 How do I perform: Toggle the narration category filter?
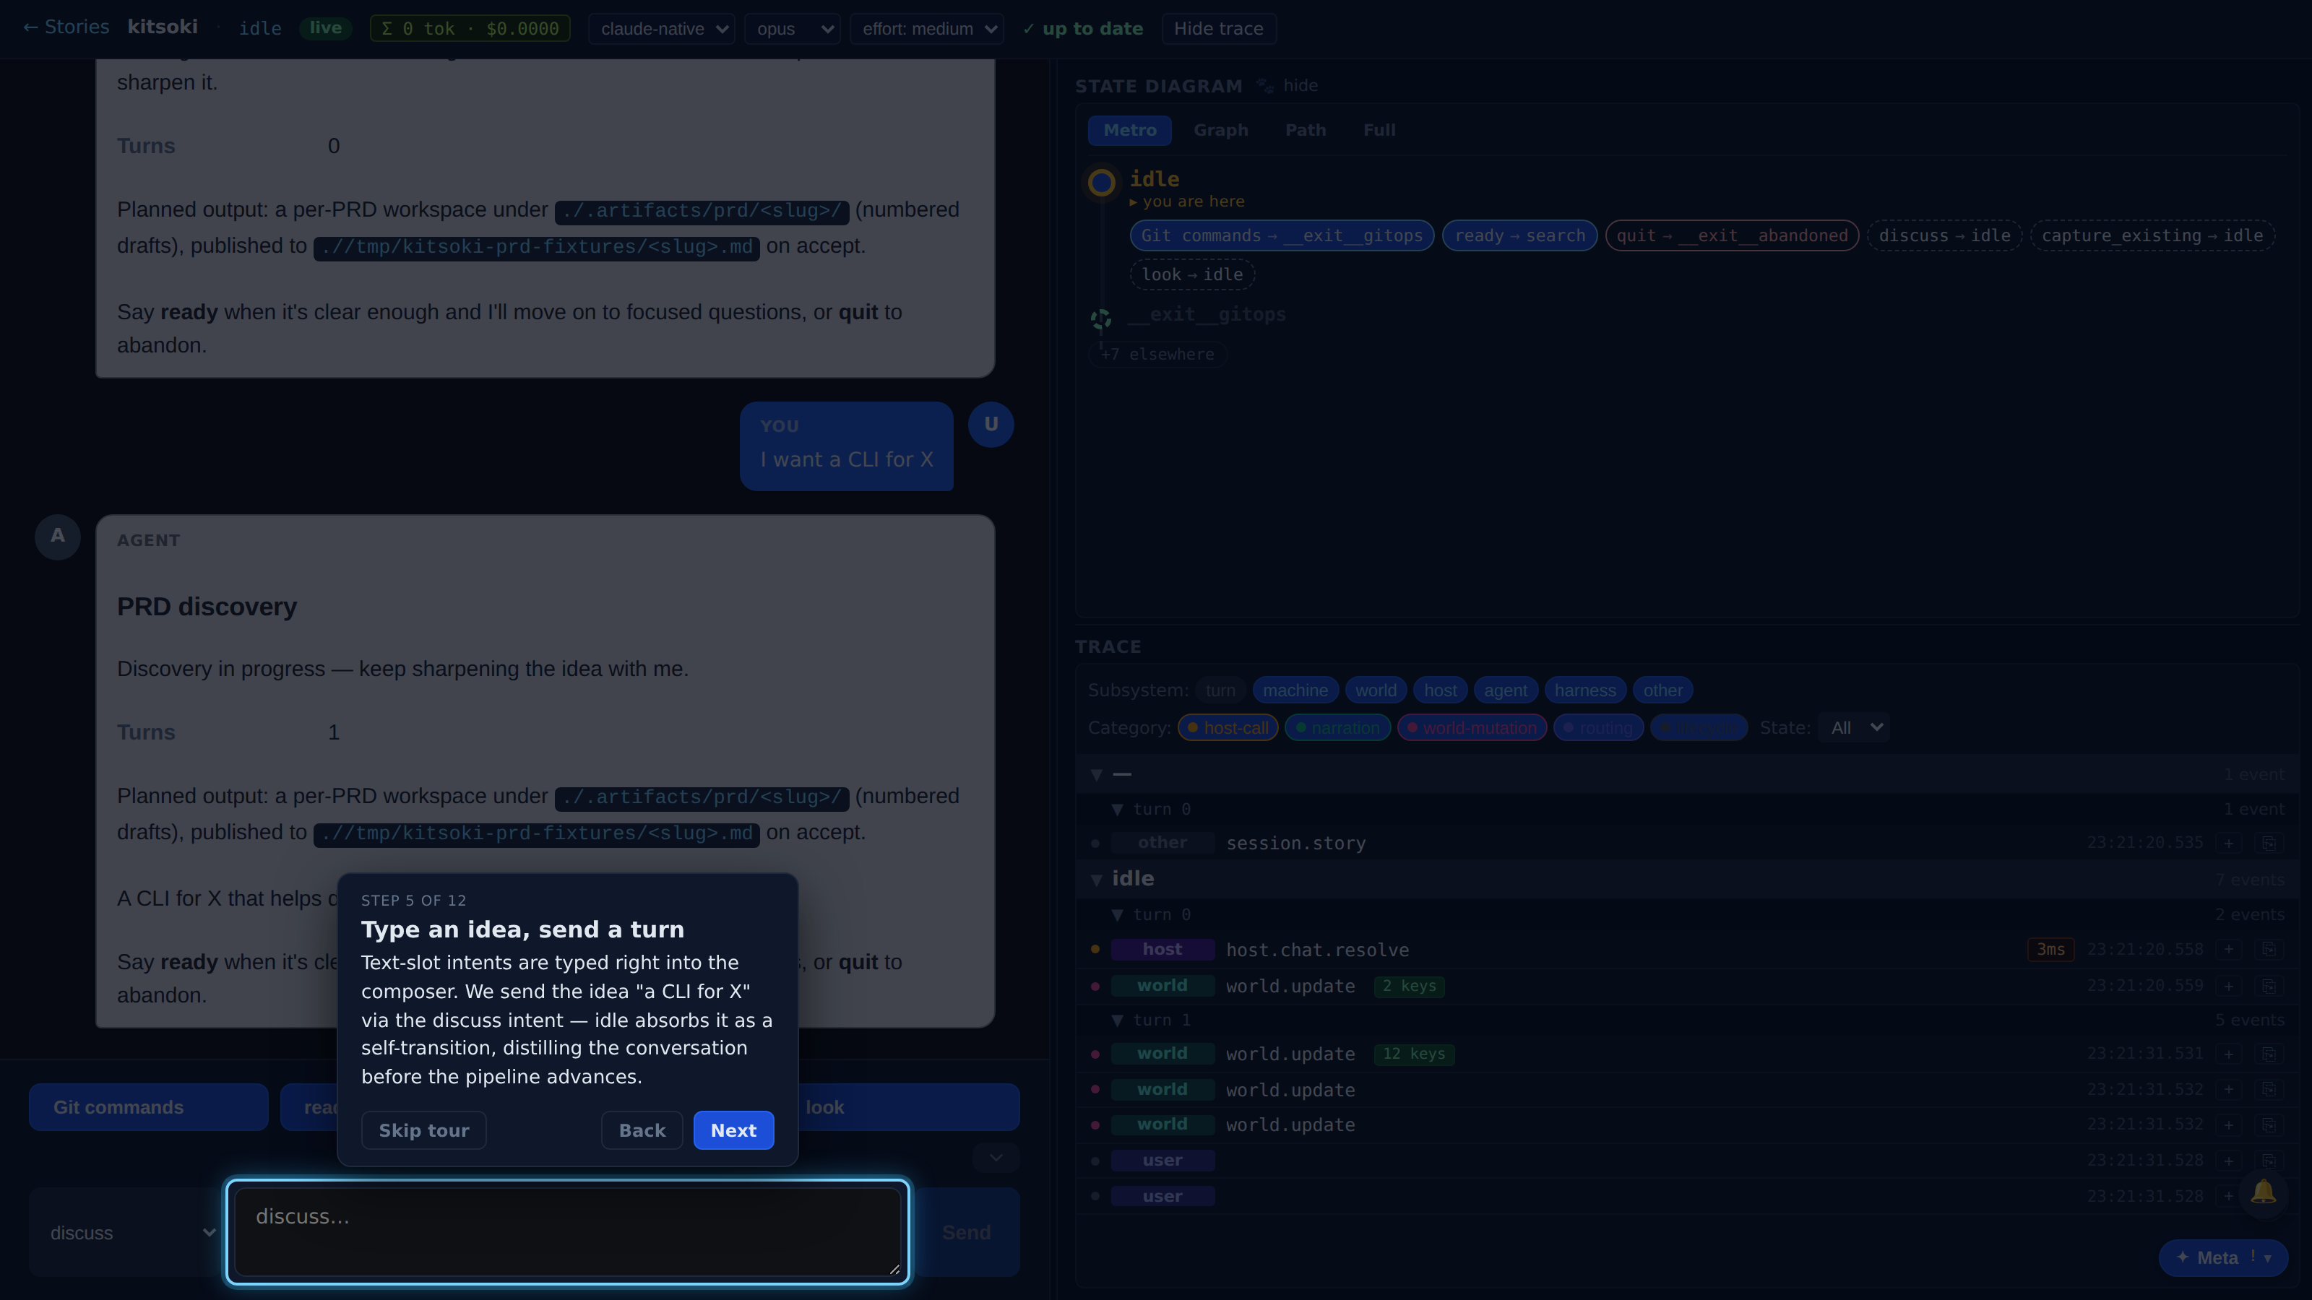point(1337,727)
